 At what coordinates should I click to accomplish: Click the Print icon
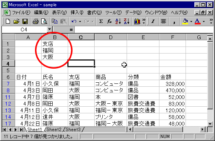36,21
